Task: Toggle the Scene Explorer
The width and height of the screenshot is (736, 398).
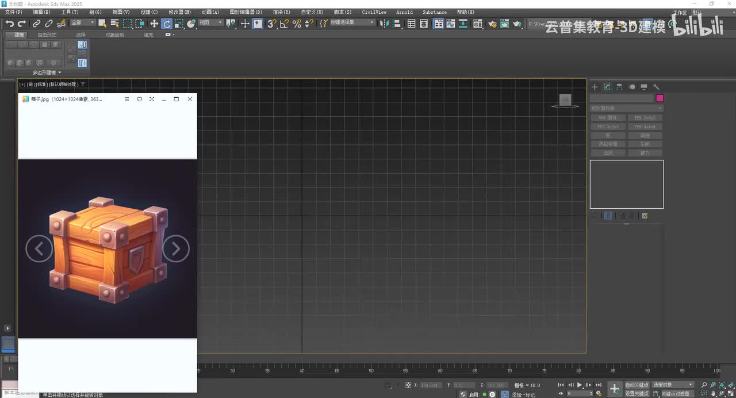Action: click(x=412, y=24)
